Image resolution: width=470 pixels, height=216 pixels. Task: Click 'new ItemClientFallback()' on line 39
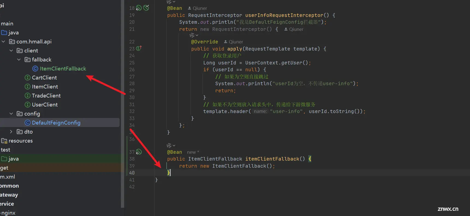[x=236, y=166]
